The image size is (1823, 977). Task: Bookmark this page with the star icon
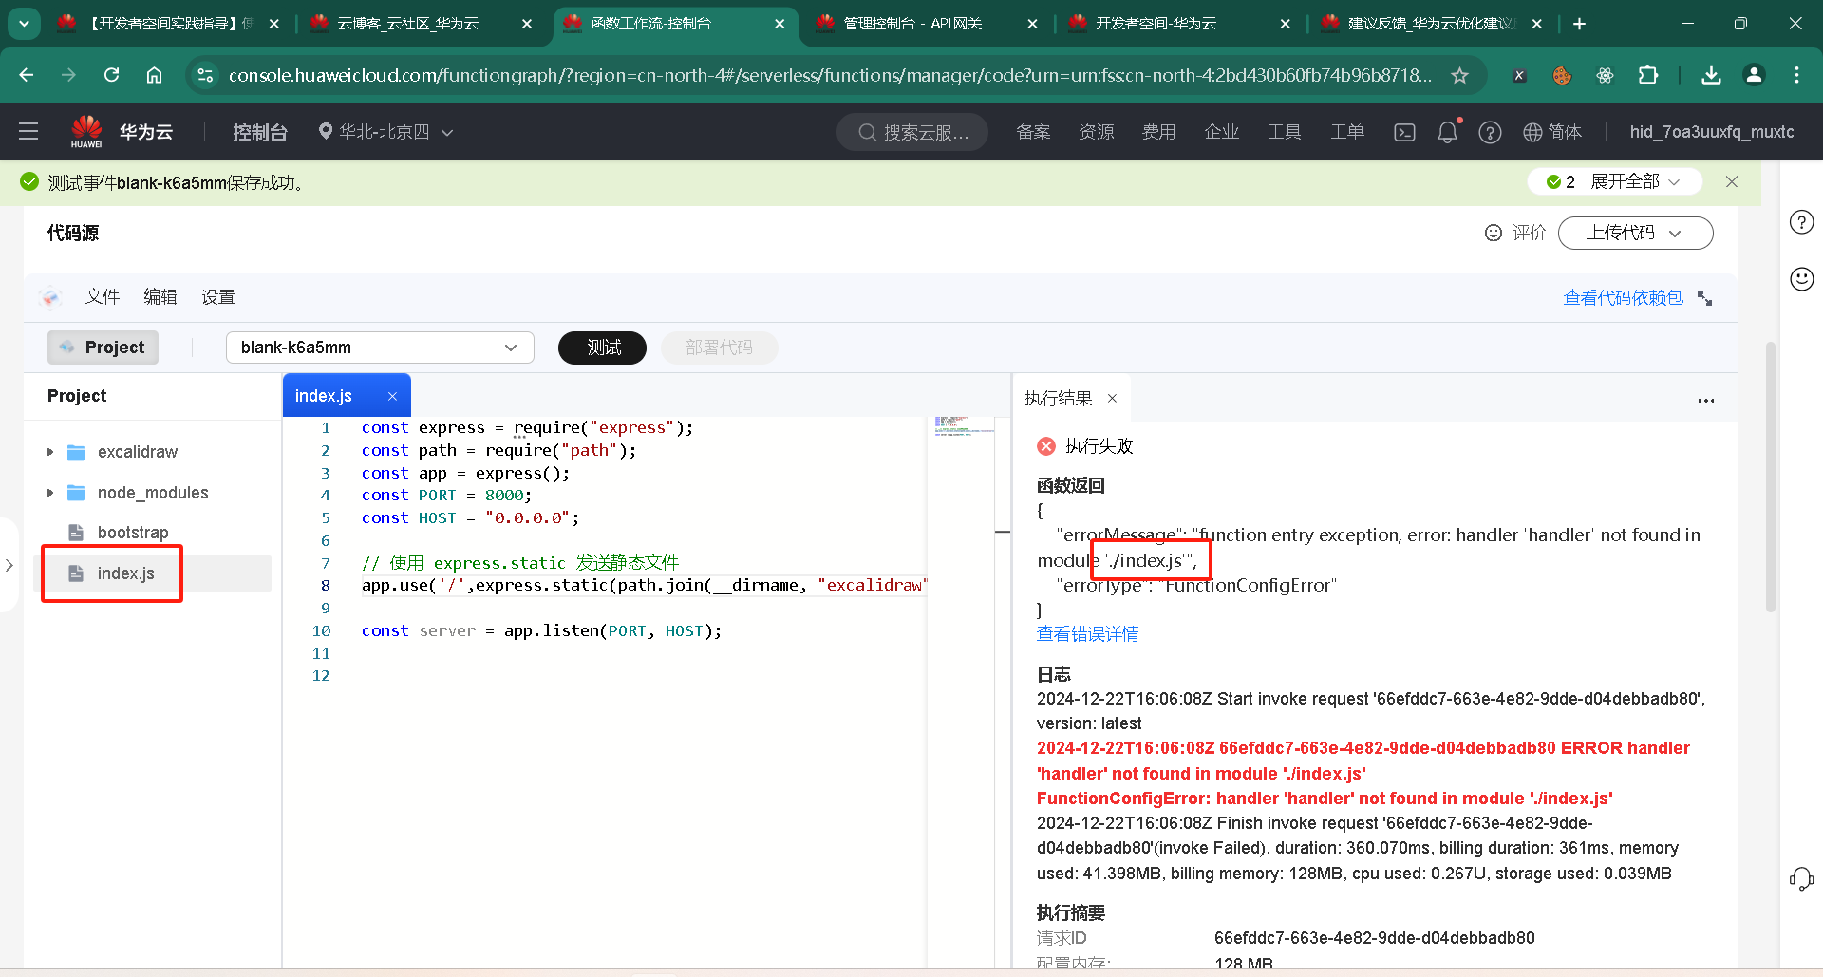(x=1459, y=75)
